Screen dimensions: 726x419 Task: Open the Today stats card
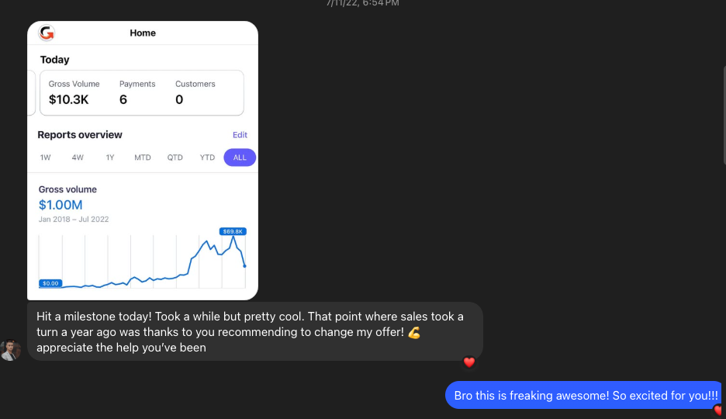tap(142, 92)
